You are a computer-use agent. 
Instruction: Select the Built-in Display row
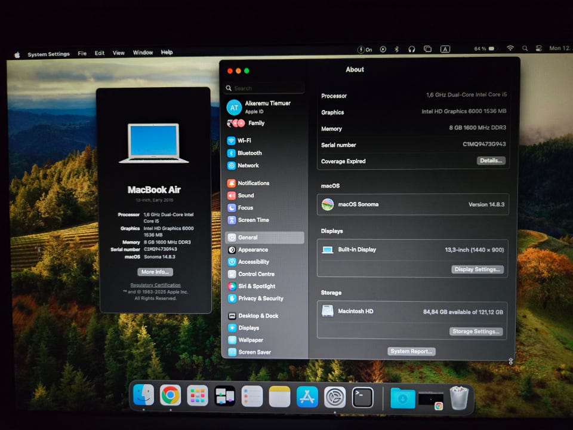pyautogui.click(x=413, y=250)
